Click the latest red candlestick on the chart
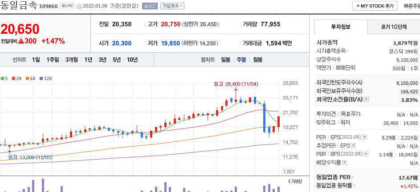This screenshot has height=192, width=420. [278, 122]
